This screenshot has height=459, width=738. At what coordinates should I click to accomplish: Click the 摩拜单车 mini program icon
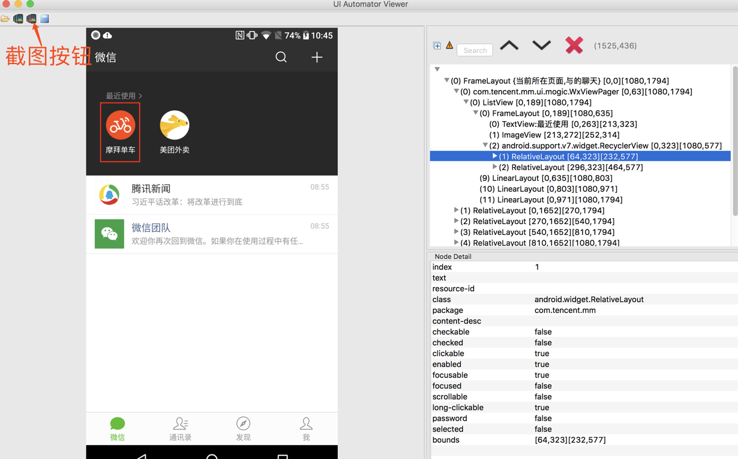[x=121, y=125]
